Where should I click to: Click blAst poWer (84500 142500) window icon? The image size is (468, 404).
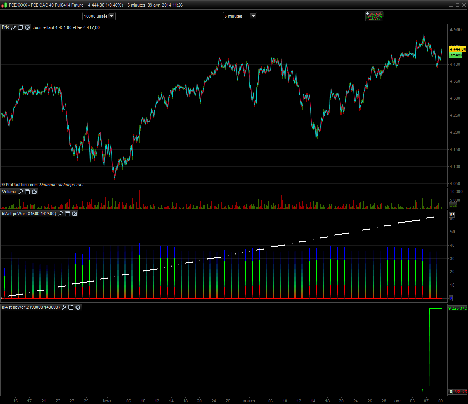click(x=68, y=214)
